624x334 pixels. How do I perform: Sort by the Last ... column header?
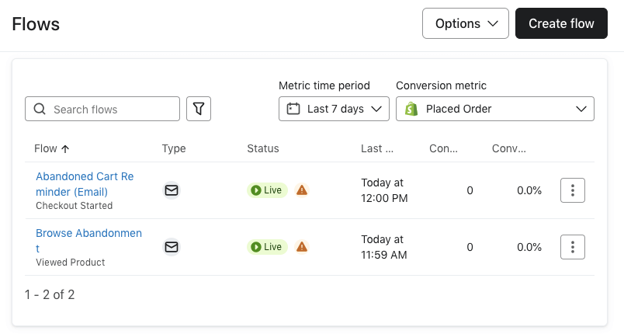pos(377,148)
